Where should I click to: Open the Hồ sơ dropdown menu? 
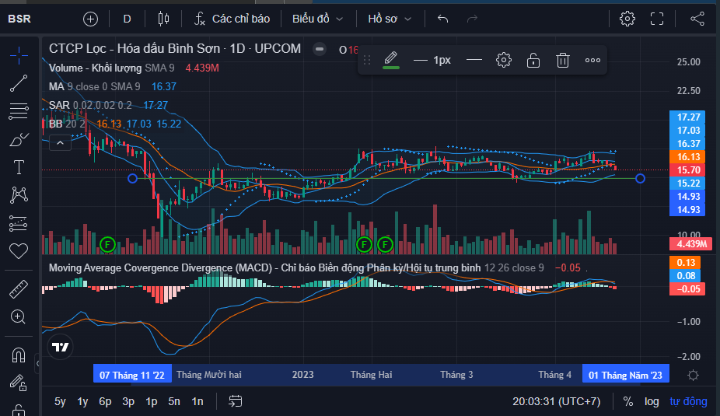[x=390, y=19]
